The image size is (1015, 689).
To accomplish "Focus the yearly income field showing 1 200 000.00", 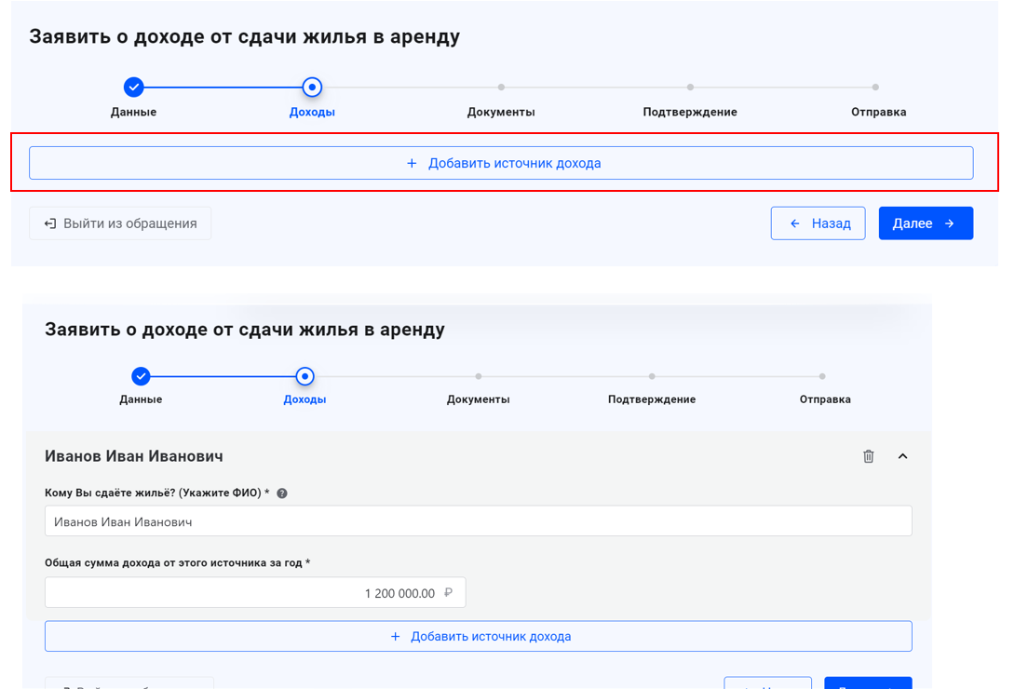I will coord(254,593).
